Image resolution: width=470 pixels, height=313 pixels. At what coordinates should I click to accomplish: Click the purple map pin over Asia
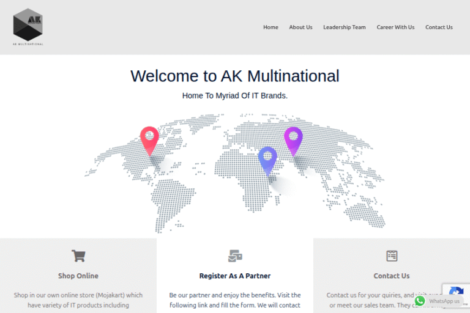pyautogui.click(x=293, y=139)
